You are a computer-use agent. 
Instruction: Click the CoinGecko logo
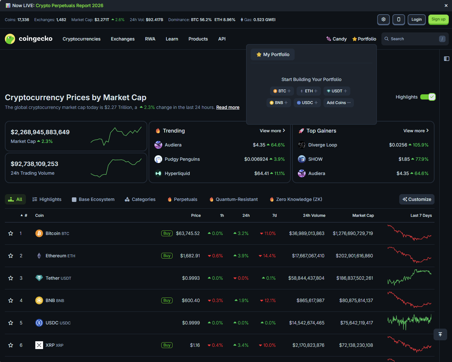pyautogui.click(x=28, y=39)
